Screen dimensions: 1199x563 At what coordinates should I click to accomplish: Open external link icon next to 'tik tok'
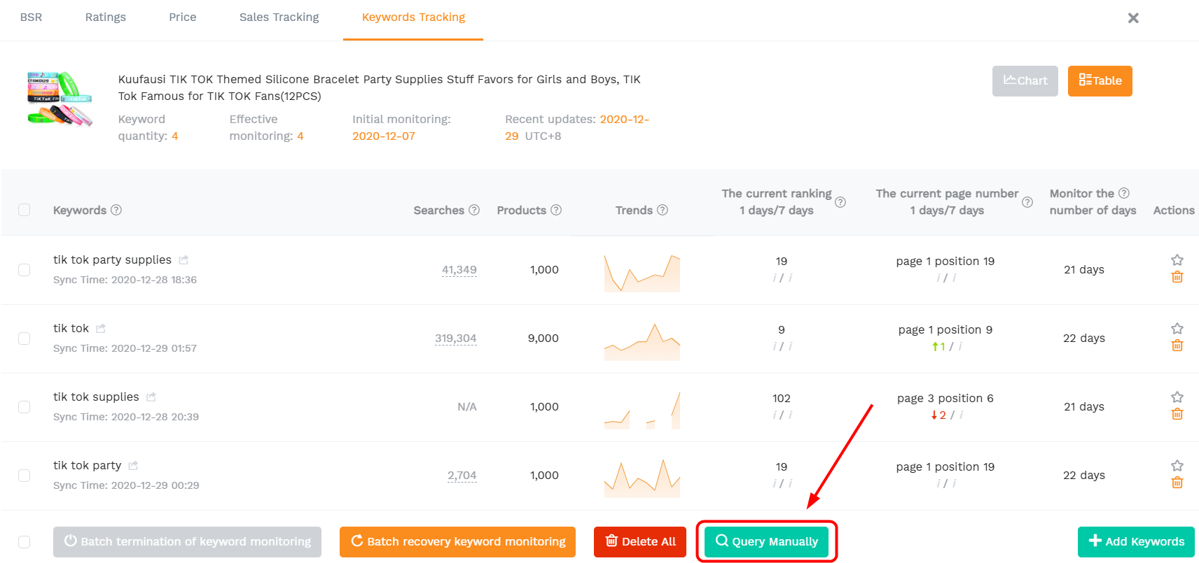pos(101,329)
